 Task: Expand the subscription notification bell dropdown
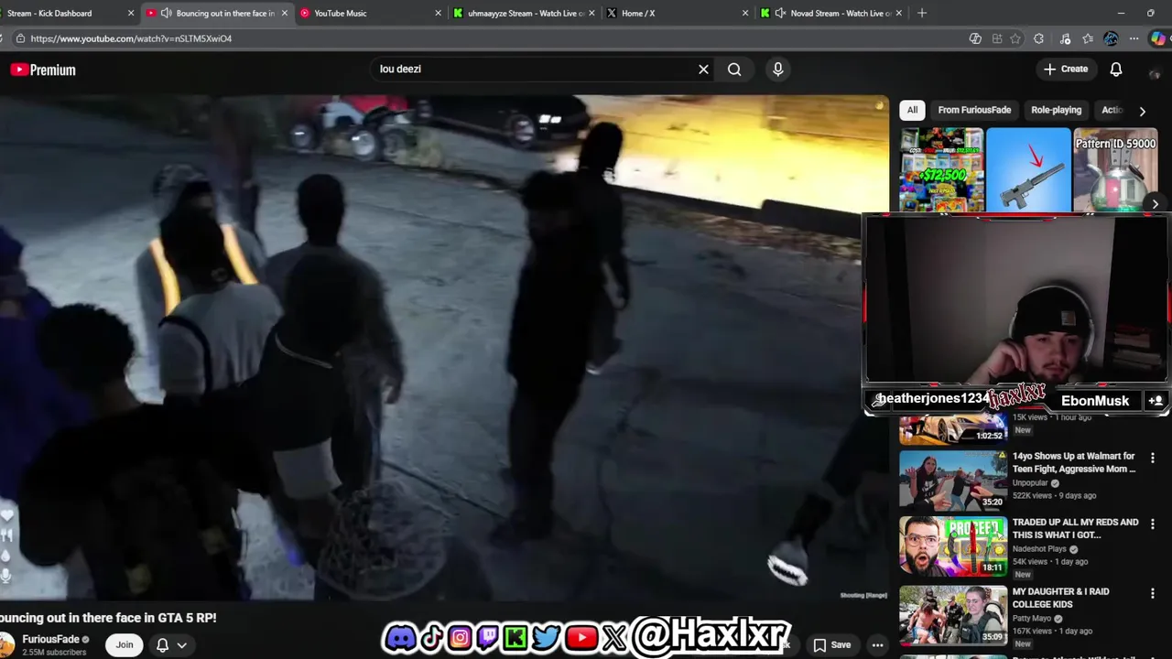181,645
